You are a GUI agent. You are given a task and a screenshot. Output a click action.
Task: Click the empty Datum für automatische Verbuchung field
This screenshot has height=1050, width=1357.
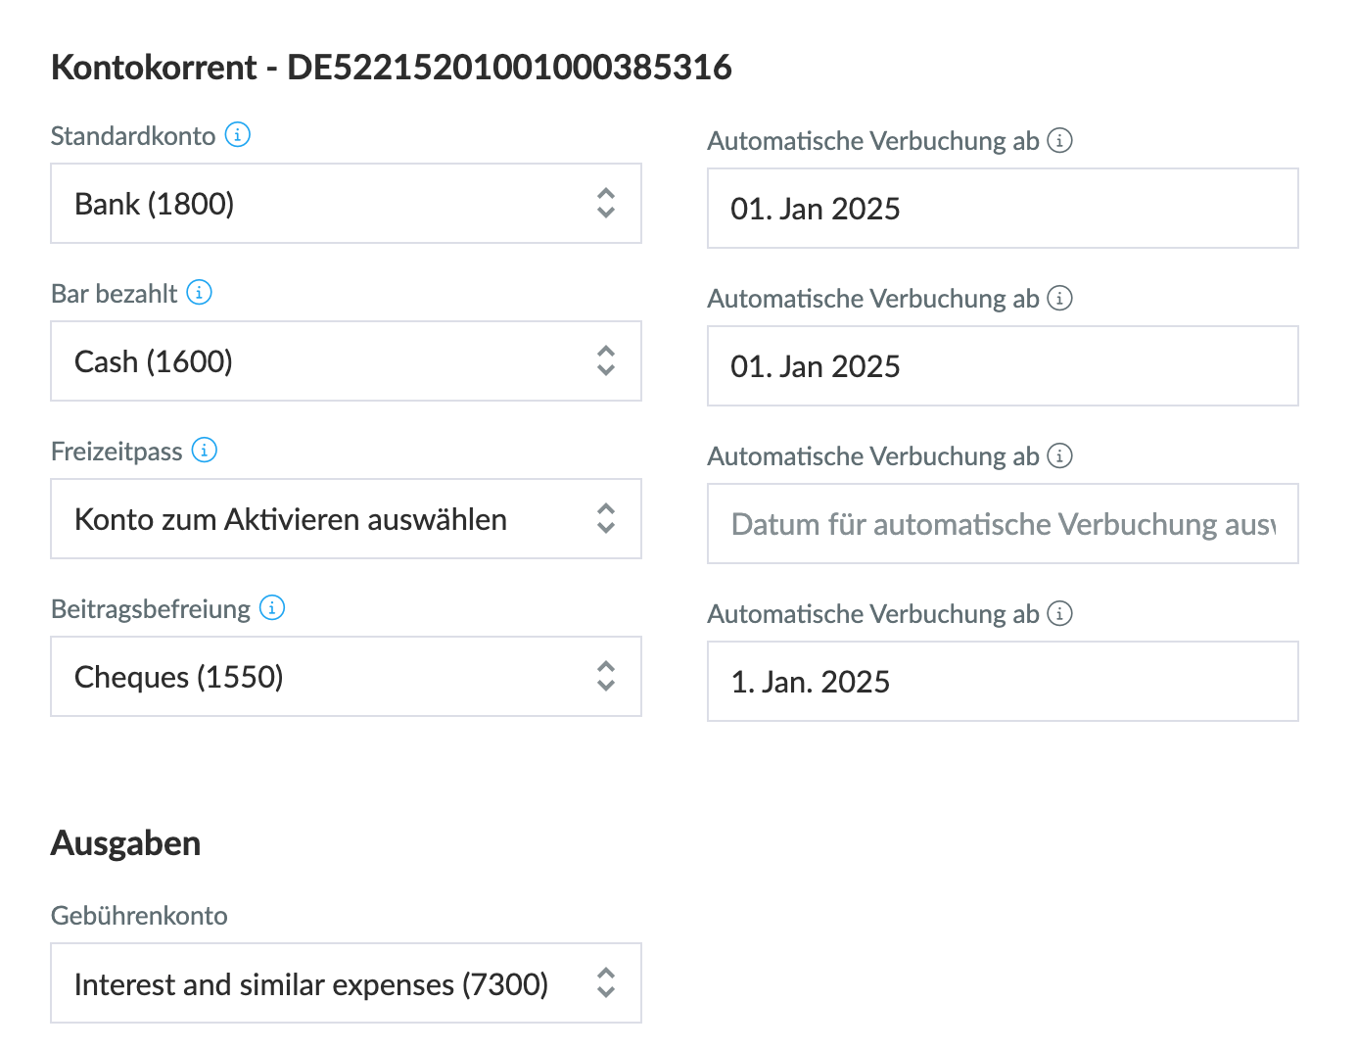click(1003, 524)
